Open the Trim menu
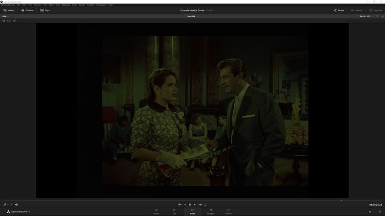Image resolution: width=385 pixels, height=216 pixels. click(x=30, y=5)
